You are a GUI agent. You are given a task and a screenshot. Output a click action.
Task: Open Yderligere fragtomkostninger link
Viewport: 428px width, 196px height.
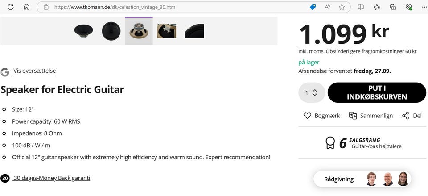tap(370, 51)
